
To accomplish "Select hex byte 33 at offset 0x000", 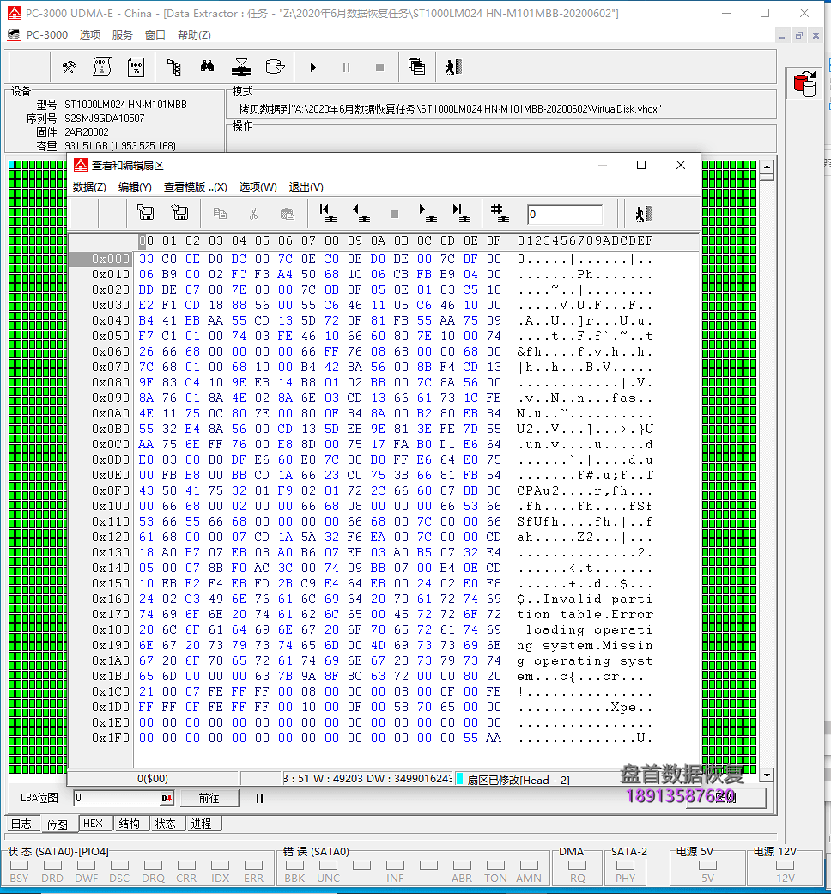I will 146,258.
